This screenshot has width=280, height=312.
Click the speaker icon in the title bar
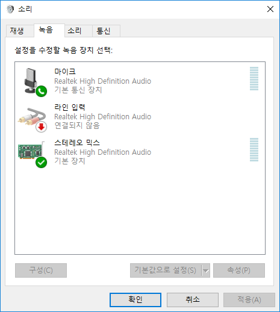point(10,9)
